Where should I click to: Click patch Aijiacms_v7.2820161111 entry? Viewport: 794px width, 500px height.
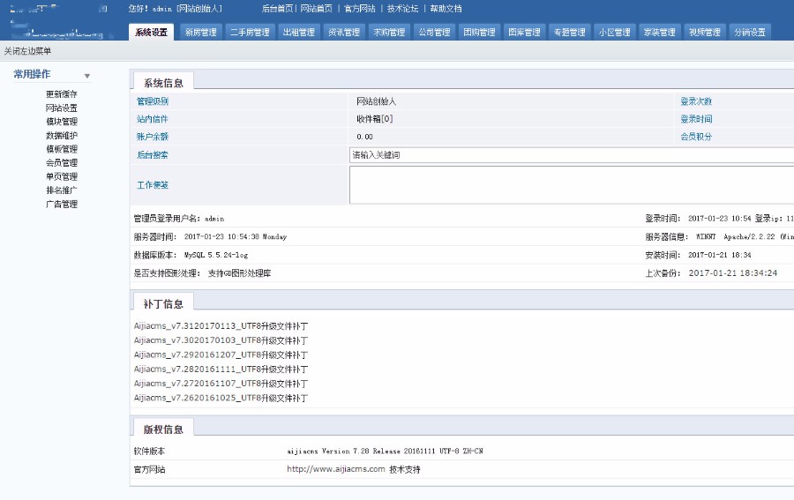coord(221,369)
